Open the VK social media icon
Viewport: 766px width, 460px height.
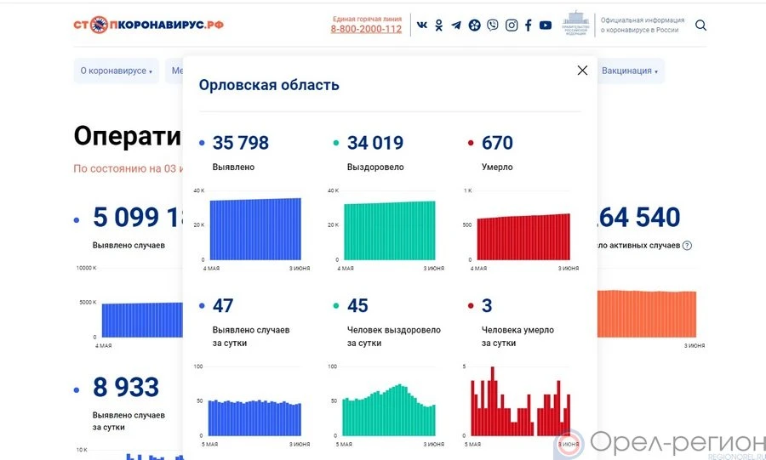(422, 26)
